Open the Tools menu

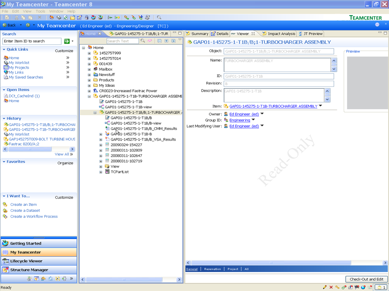pos(40,11)
